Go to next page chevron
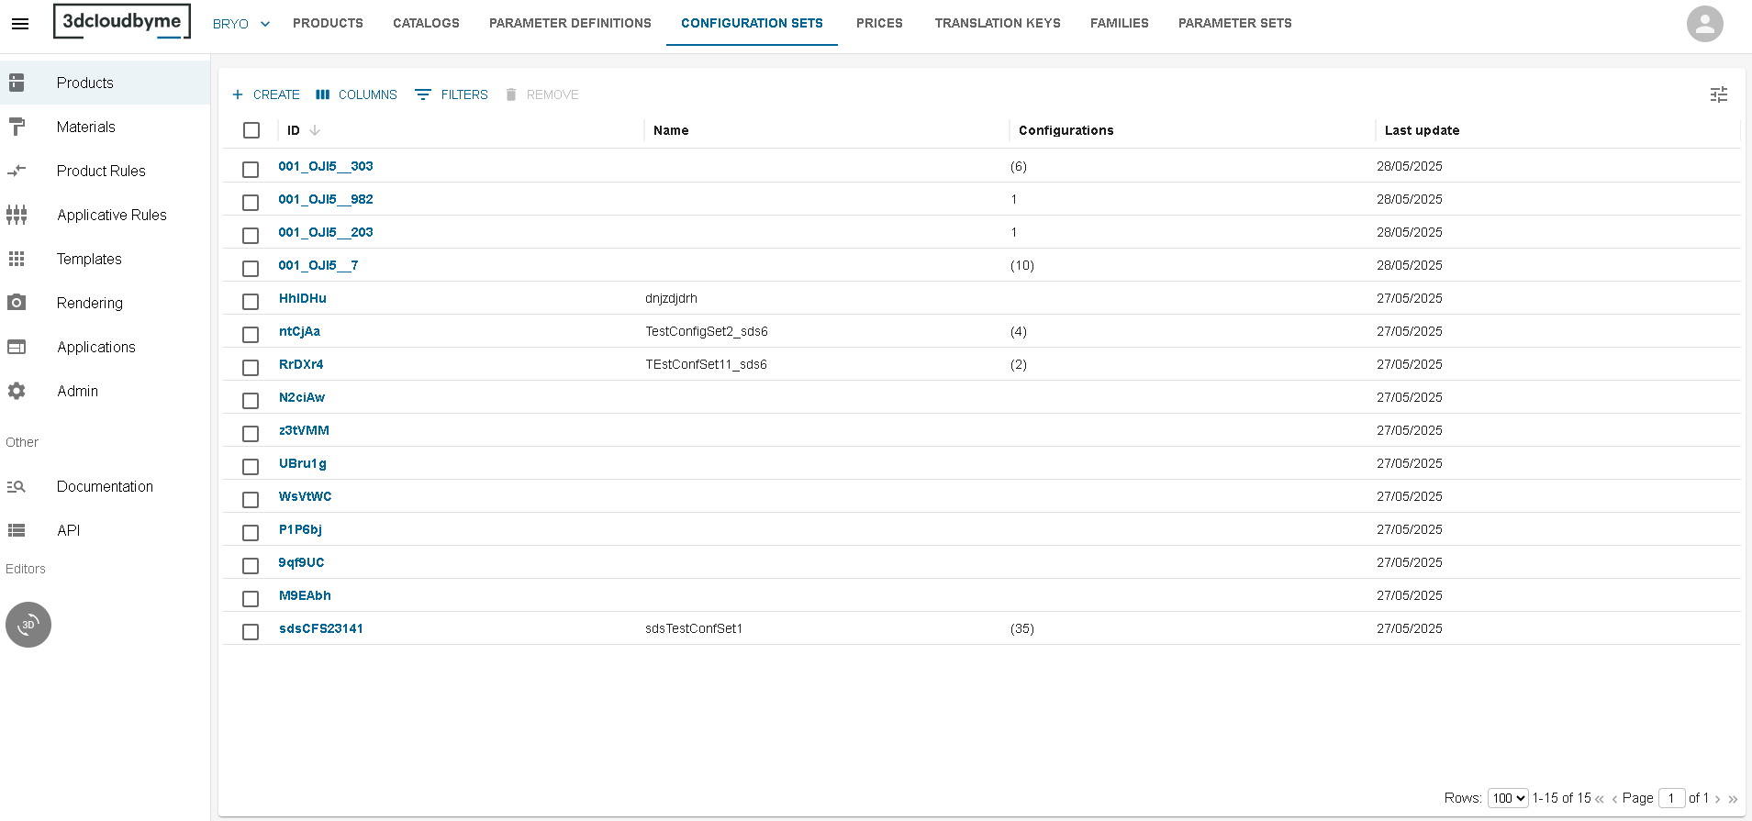This screenshot has height=821, width=1752. [x=1718, y=799]
